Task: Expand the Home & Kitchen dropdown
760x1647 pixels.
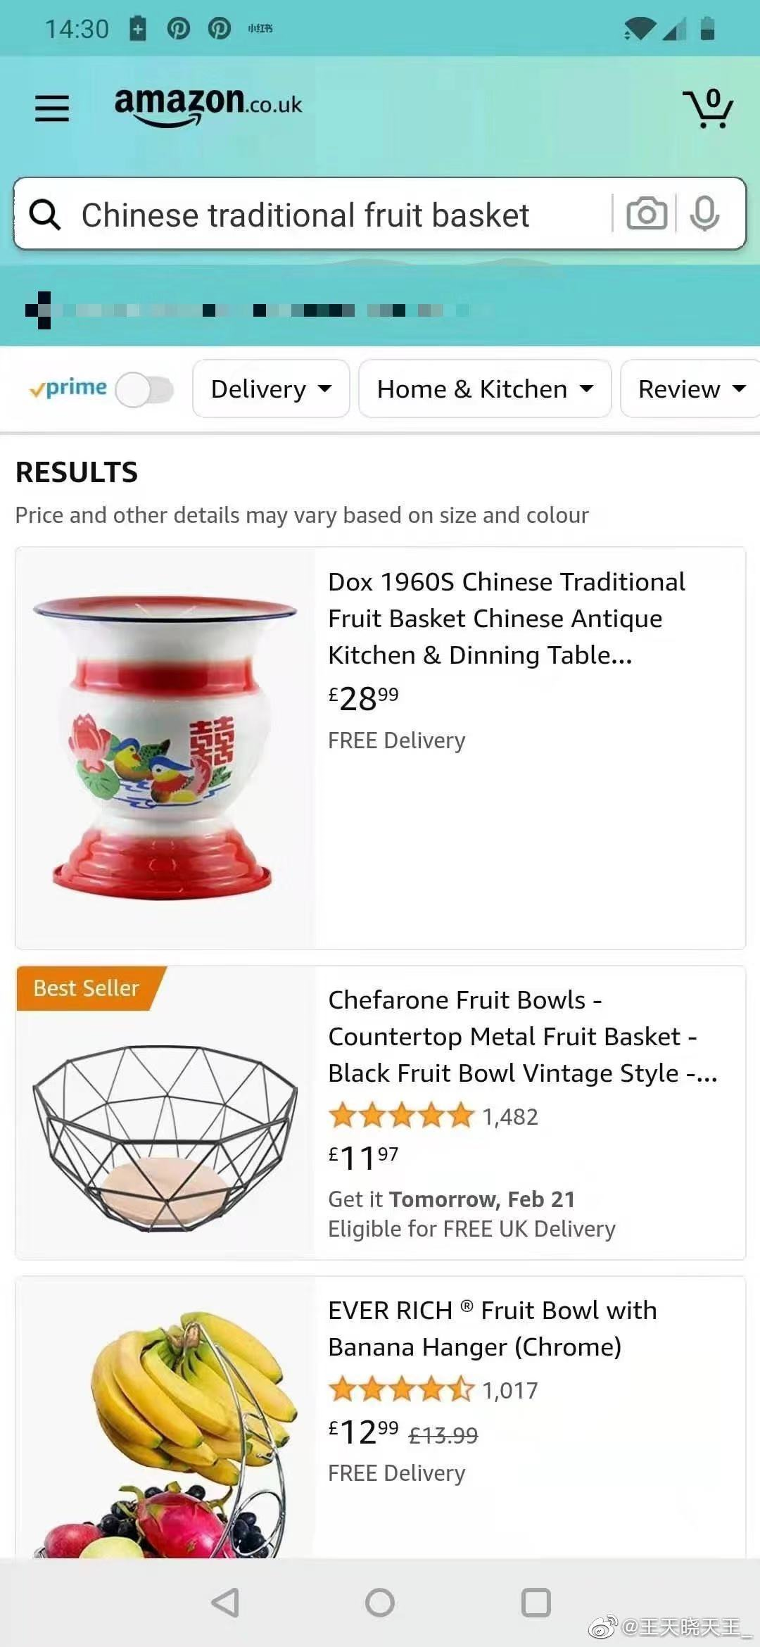Action: pos(485,389)
